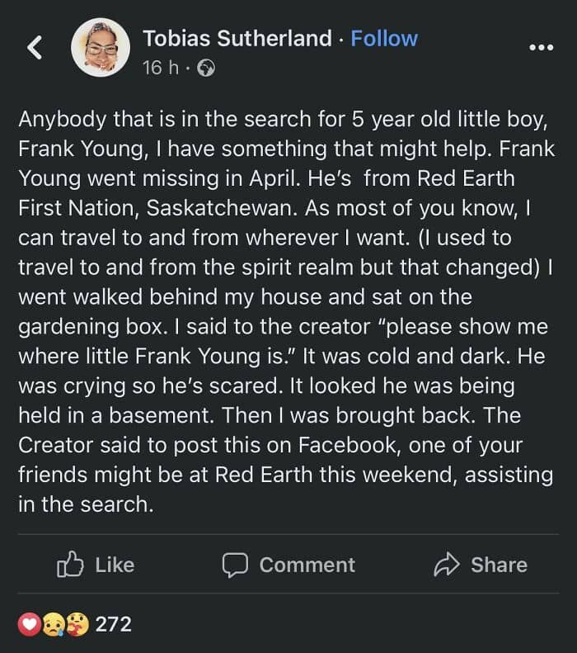The height and width of the screenshot is (653, 577).
Task: Click the post's last line "in the search."
Action: 86,504
